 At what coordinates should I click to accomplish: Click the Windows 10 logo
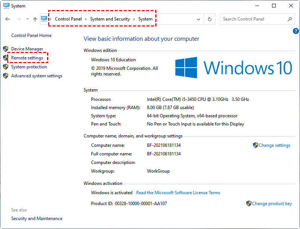[x=234, y=68]
